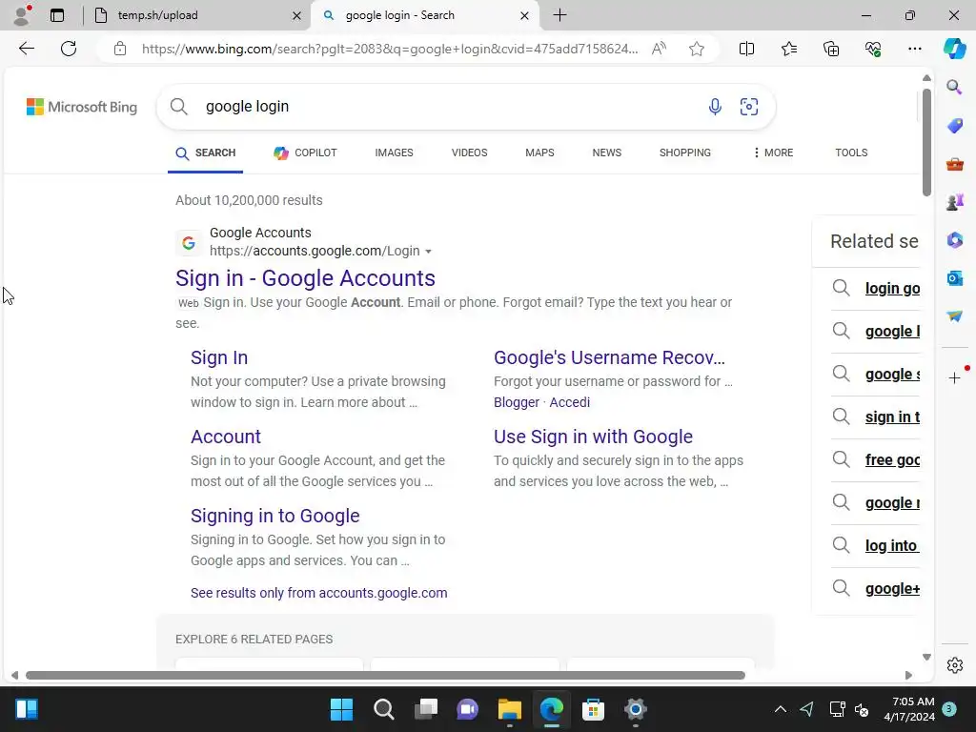Open the Favorites list icon
This screenshot has width=976, height=732.
pos(788,49)
